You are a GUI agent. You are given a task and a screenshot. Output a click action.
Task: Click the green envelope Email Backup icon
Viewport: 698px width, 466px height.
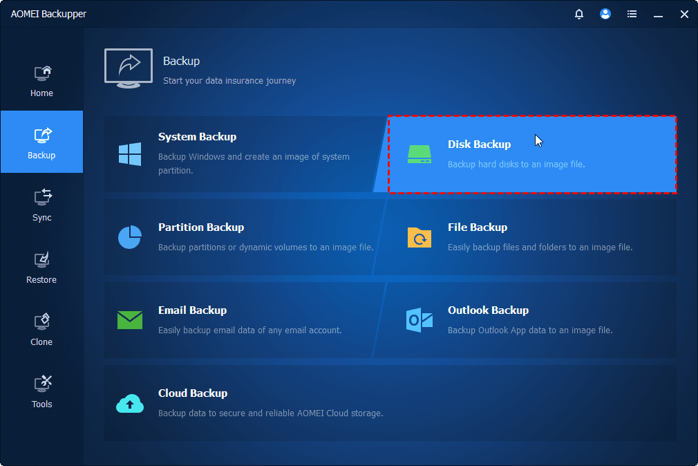pyautogui.click(x=130, y=320)
